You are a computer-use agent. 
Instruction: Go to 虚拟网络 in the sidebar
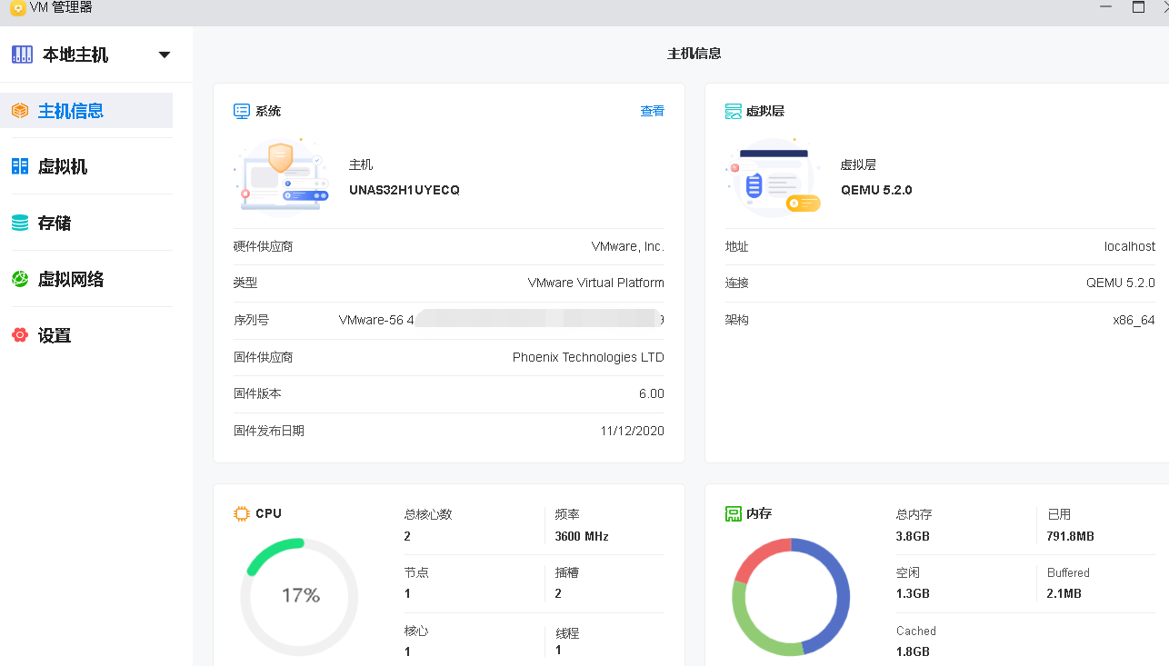(x=71, y=279)
